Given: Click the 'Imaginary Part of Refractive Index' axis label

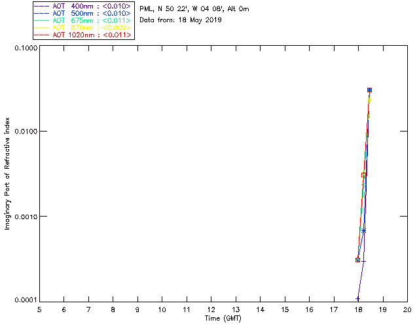Looking at the screenshot, I should point(7,173).
